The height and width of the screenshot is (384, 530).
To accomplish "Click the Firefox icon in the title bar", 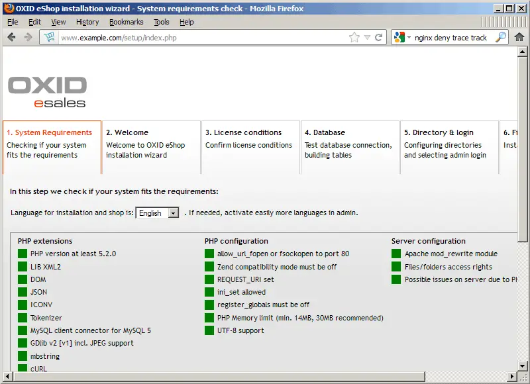I will 9,8.
